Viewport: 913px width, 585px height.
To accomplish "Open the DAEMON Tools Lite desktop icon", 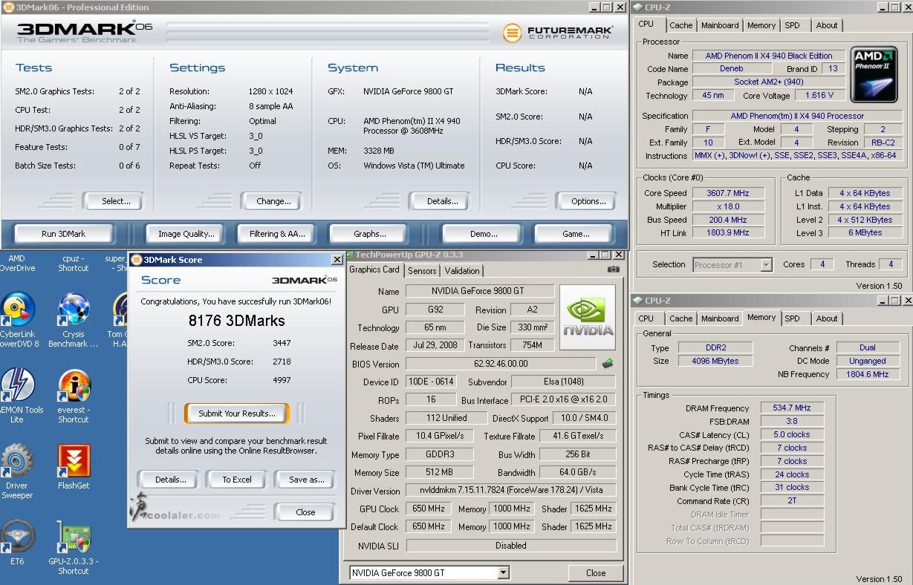I will click(18, 386).
